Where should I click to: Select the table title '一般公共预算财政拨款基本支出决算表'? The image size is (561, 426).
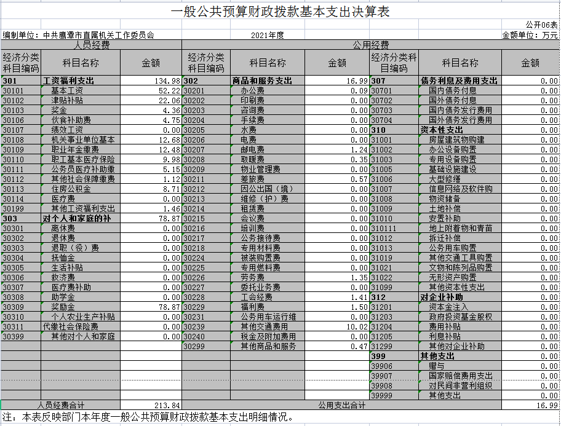pos(280,11)
